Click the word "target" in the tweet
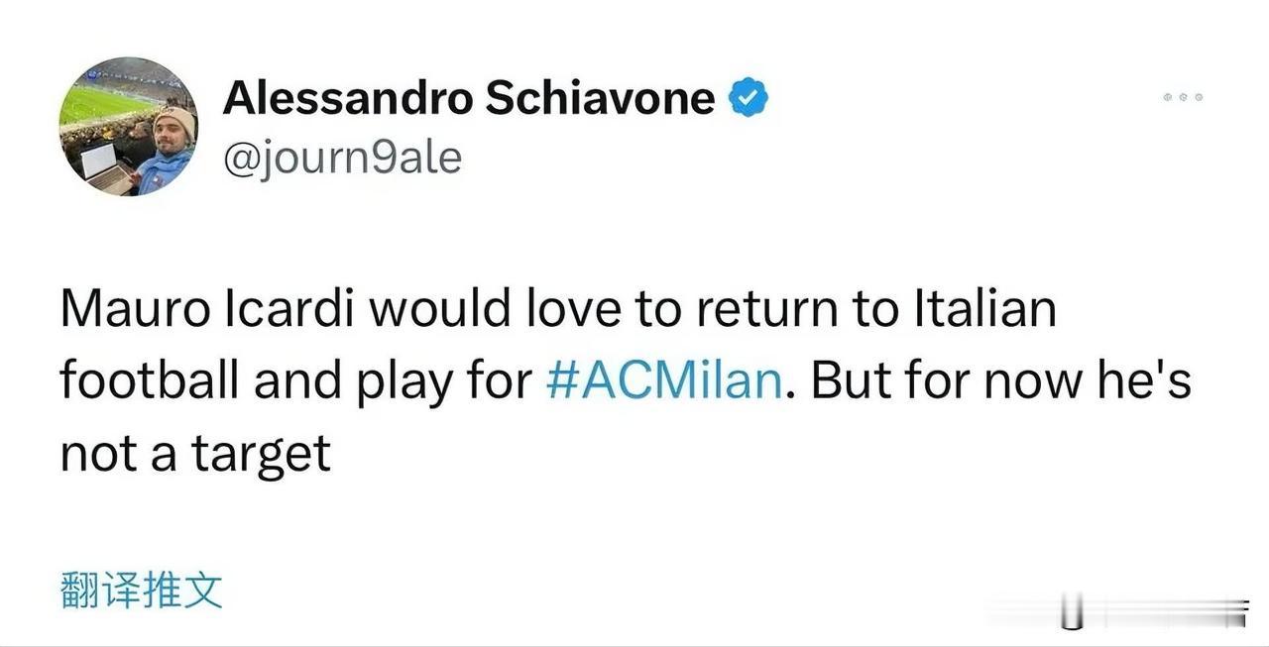 260,454
